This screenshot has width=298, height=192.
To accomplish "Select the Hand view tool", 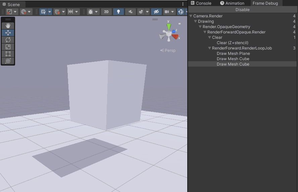I will pyautogui.click(x=8, y=25).
